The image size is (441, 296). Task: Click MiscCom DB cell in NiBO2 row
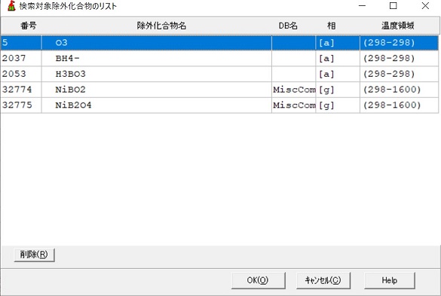[x=294, y=90]
